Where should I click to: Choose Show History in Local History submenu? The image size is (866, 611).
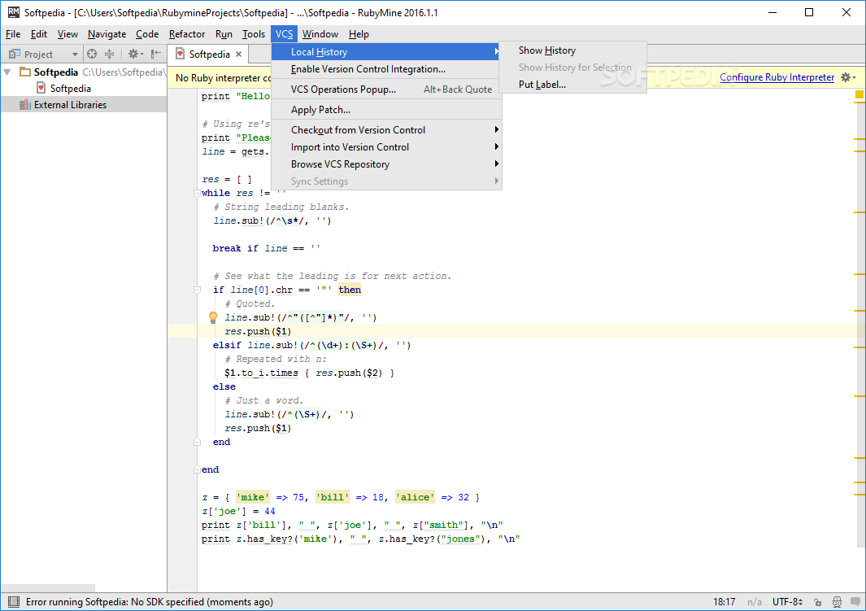coord(572,50)
